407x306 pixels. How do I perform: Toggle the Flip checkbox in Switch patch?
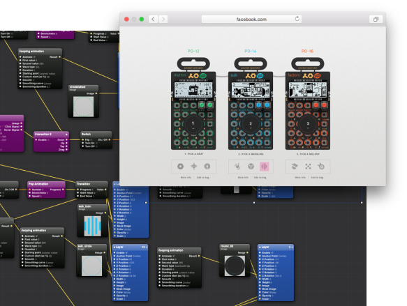tap(91, 140)
